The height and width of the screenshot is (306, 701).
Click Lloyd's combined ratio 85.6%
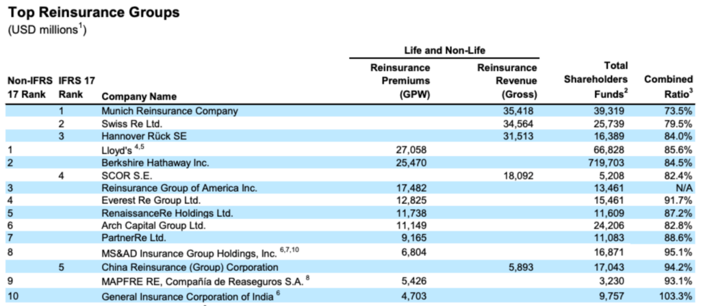tap(678, 151)
